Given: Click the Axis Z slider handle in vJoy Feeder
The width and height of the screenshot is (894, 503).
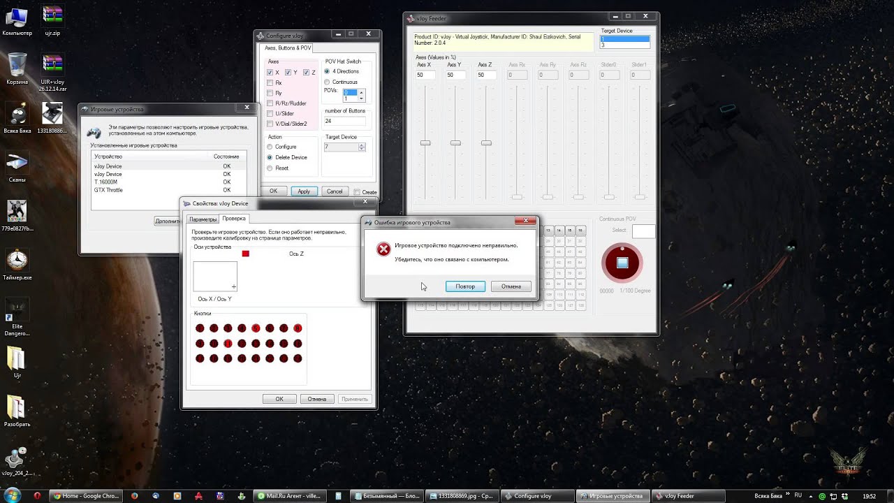Looking at the screenshot, I should pyautogui.click(x=486, y=143).
